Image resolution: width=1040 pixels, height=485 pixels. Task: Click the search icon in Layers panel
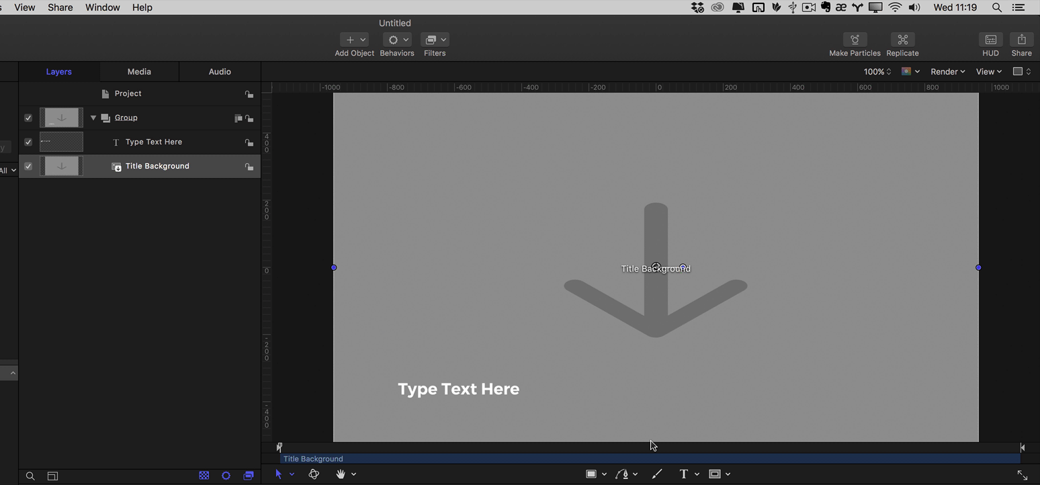click(30, 476)
